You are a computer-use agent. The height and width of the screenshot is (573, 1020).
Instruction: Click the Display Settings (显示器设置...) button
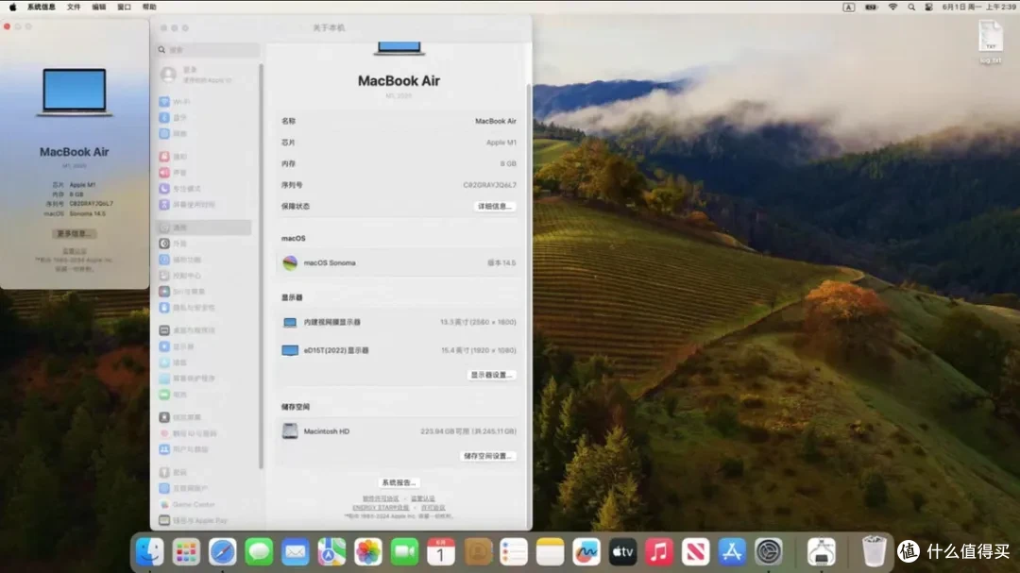[491, 376]
